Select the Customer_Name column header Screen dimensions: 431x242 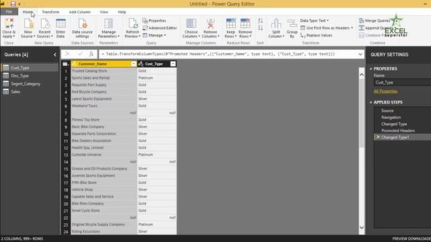point(104,64)
